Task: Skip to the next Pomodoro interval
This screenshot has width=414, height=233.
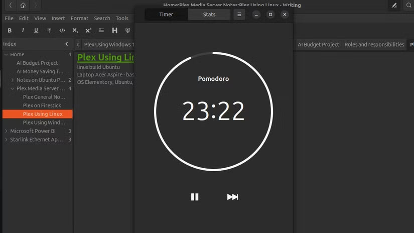Action: point(232,197)
